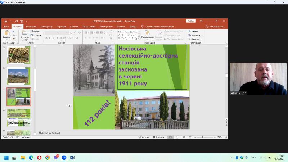Open Zoom app from Windows taskbar

point(64,158)
